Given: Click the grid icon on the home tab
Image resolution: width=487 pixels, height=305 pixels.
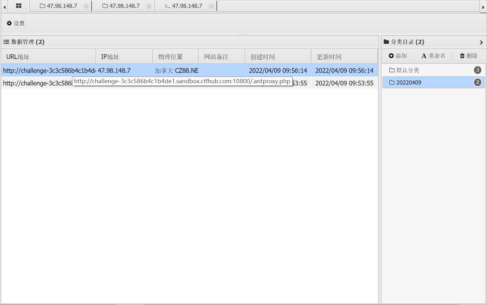Looking at the screenshot, I should click(19, 6).
